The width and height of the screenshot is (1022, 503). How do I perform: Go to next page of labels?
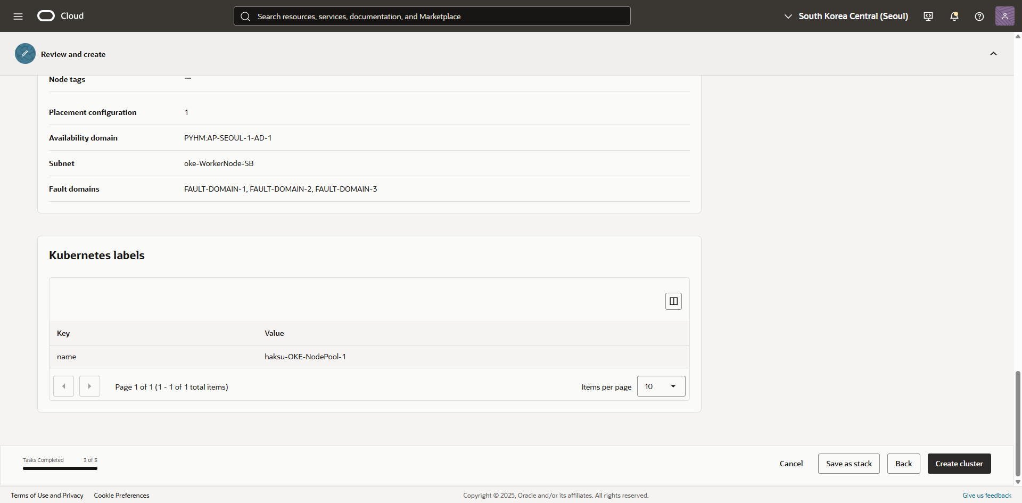pos(89,386)
